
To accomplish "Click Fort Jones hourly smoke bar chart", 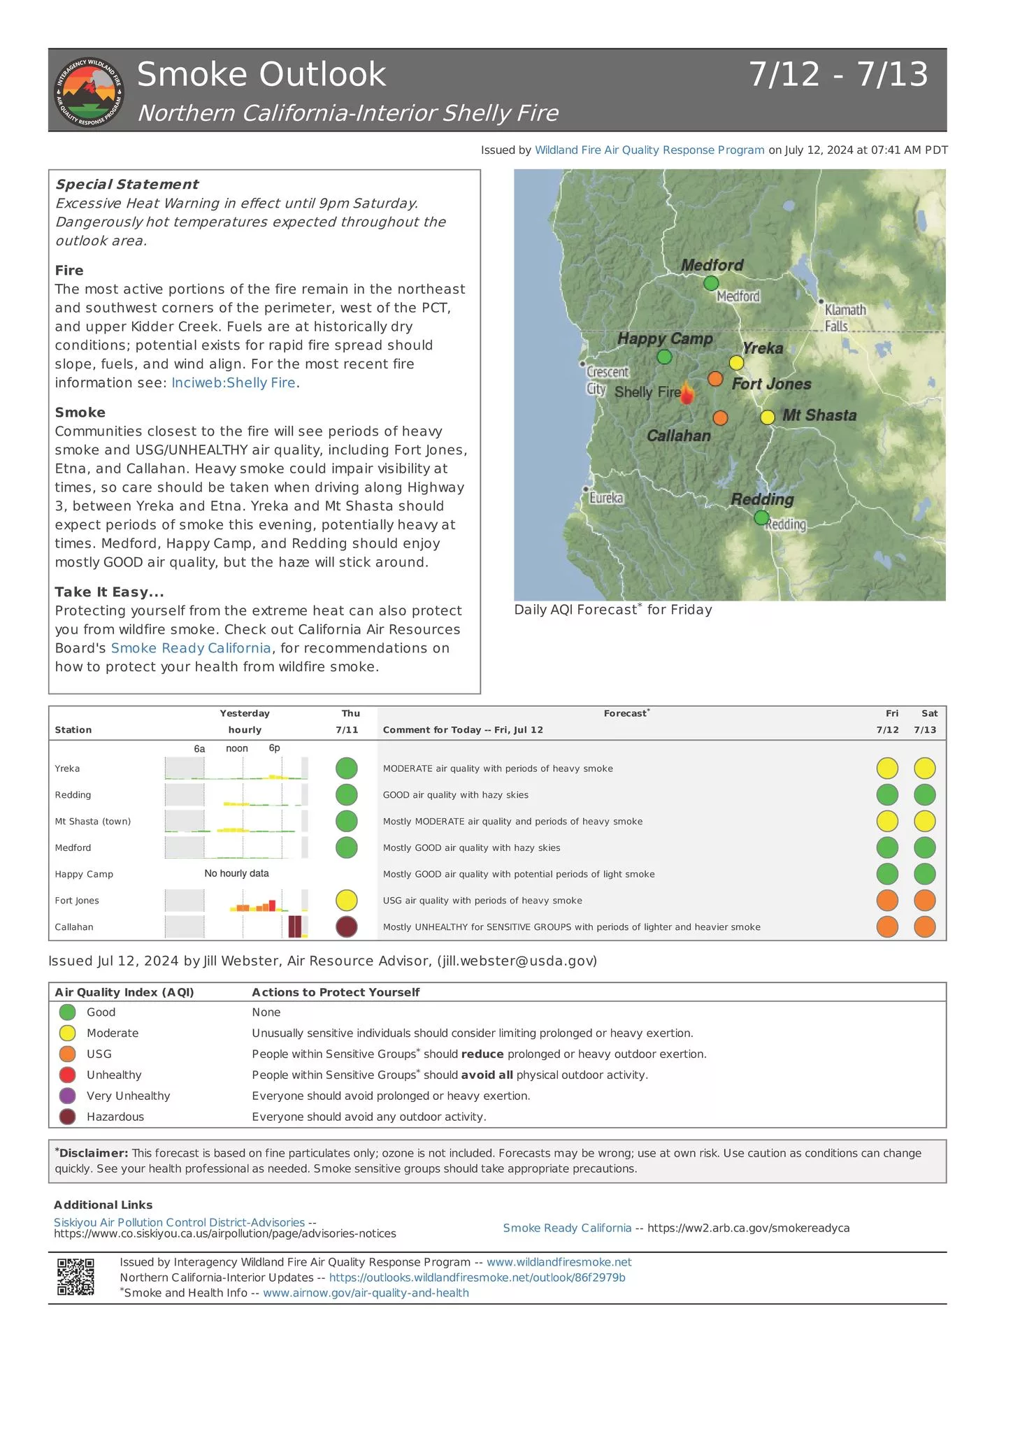I will [236, 901].
